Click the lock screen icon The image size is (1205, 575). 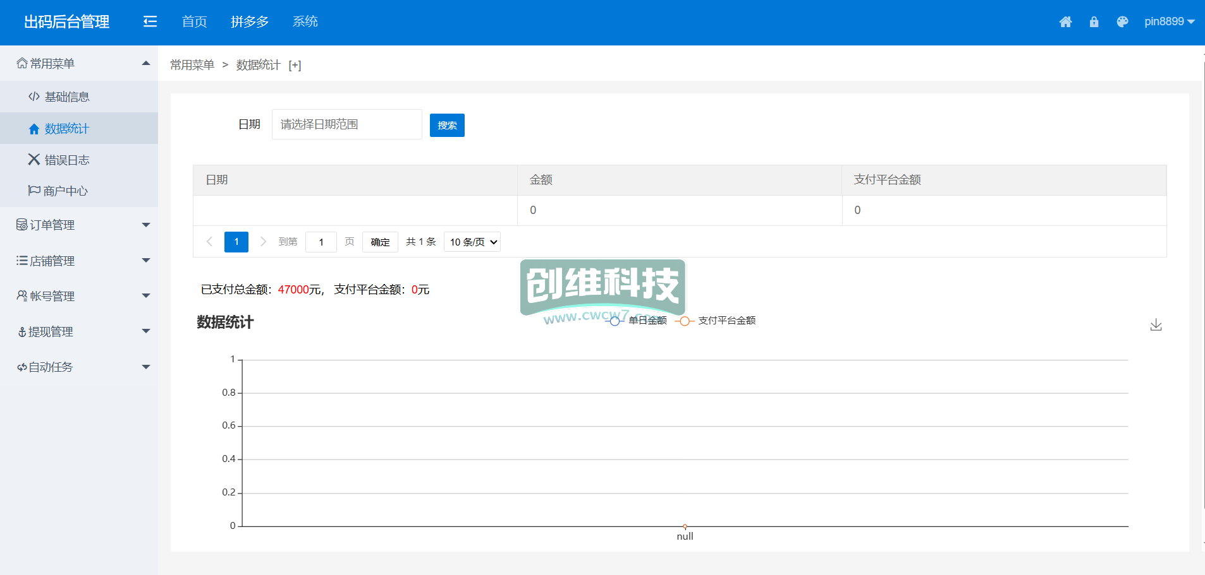click(1094, 22)
